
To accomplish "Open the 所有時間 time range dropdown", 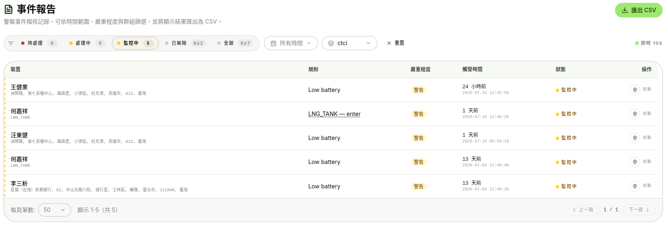I will [291, 43].
